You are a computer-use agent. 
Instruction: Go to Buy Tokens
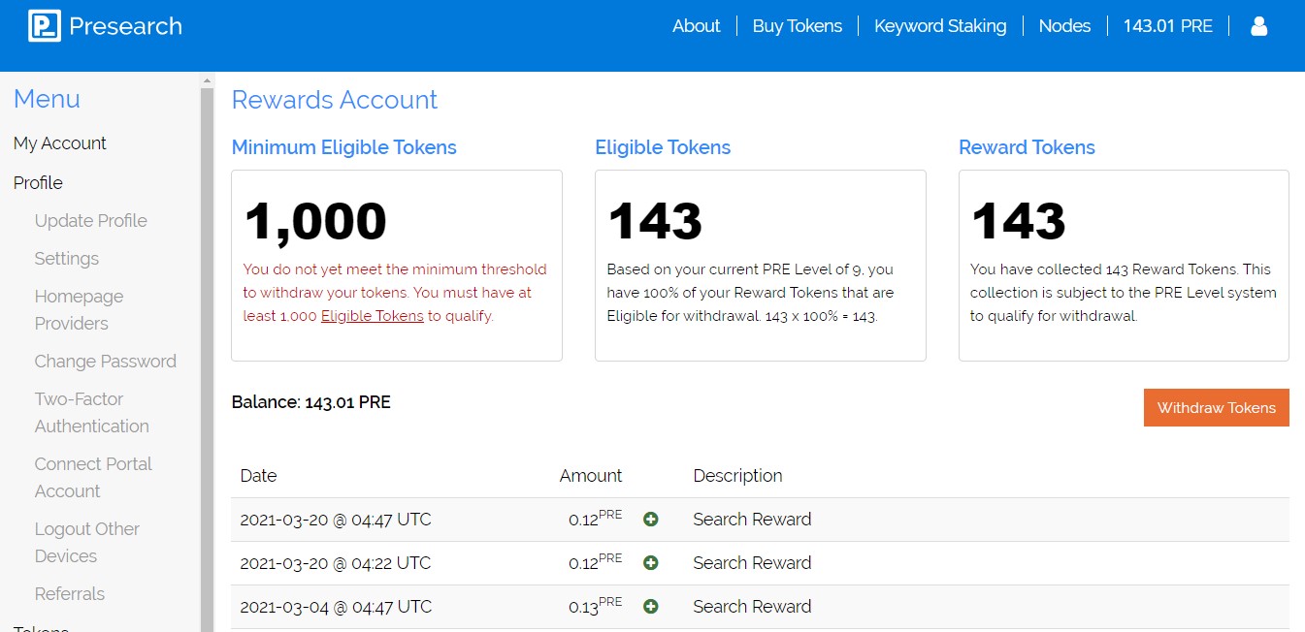798,26
